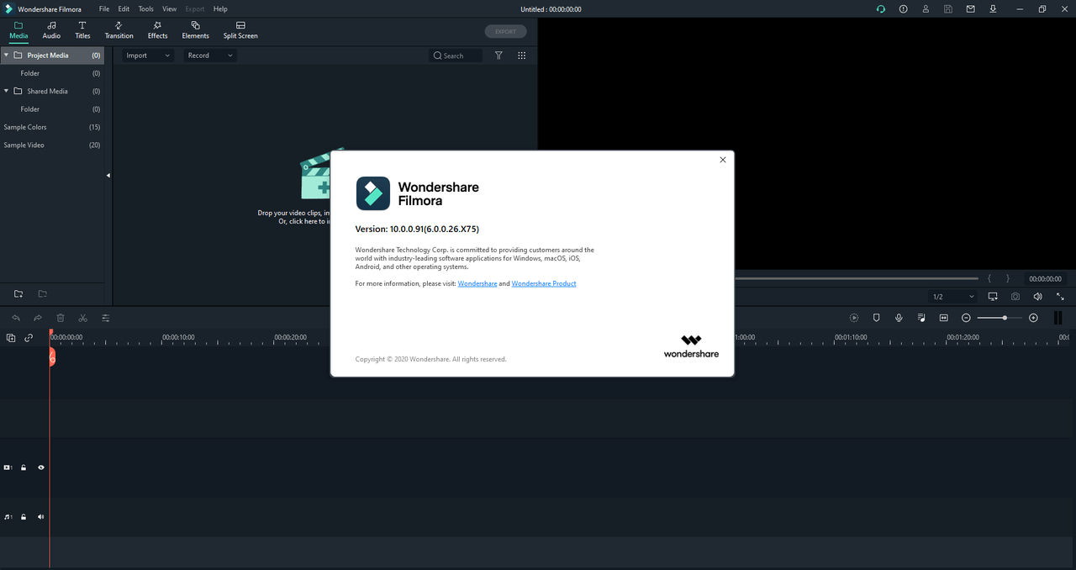Switch to the Titles tab

[82, 30]
